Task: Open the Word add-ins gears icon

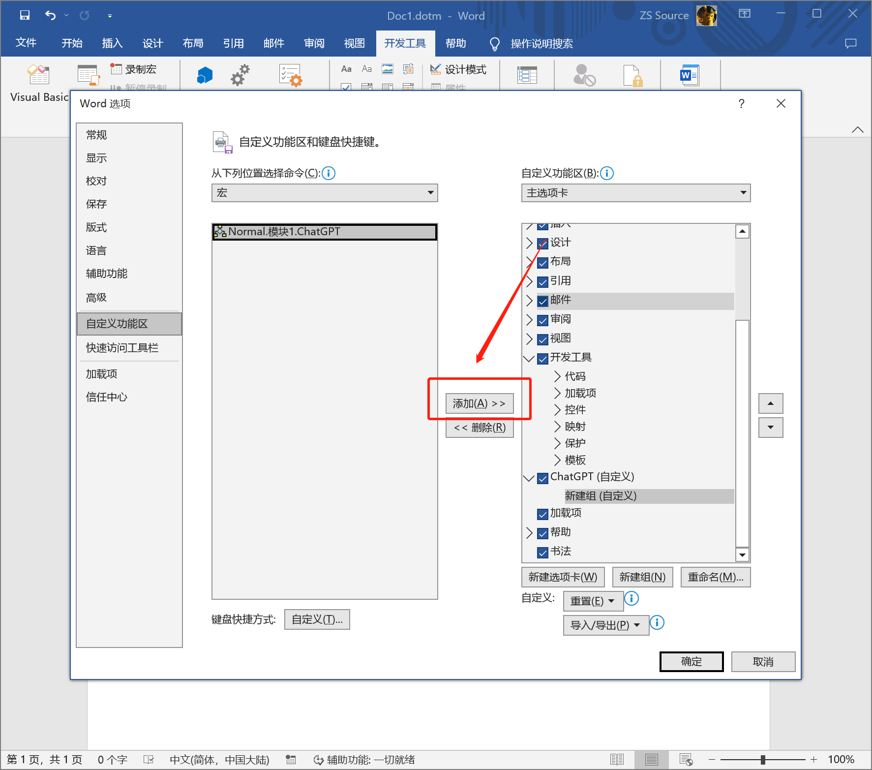Action: 240,75
